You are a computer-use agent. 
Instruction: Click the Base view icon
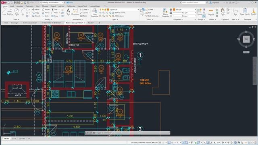pos(235,12)
